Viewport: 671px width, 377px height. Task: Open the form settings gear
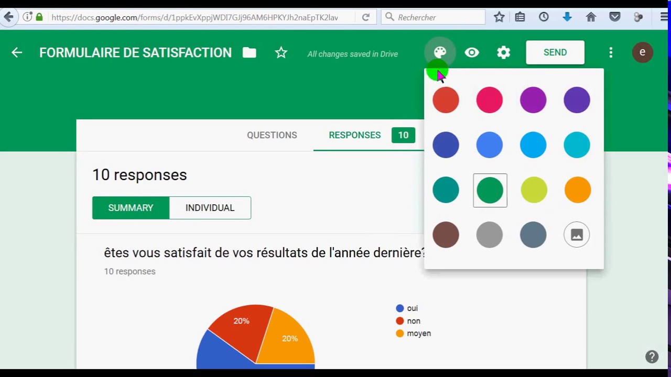point(504,52)
